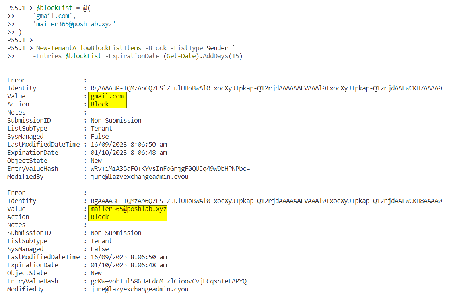Click the -Entries parameter
The height and width of the screenshot is (299, 455).
pyautogui.click(x=47, y=56)
